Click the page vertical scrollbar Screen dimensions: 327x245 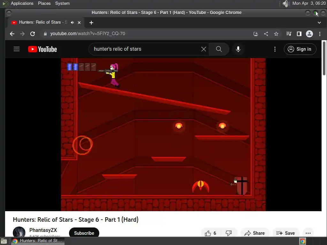[324, 58]
